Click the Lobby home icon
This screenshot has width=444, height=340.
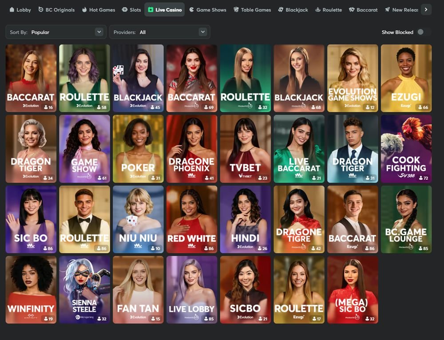click(x=12, y=10)
